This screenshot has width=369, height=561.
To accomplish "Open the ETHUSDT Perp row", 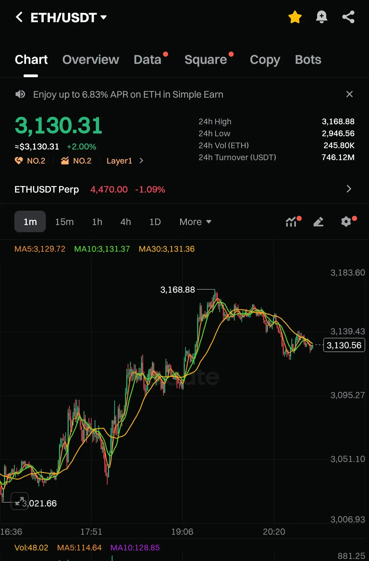I will pos(184,189).
